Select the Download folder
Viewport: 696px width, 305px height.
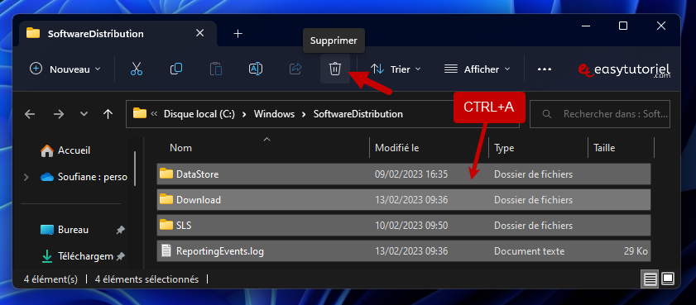coord(404,200)
